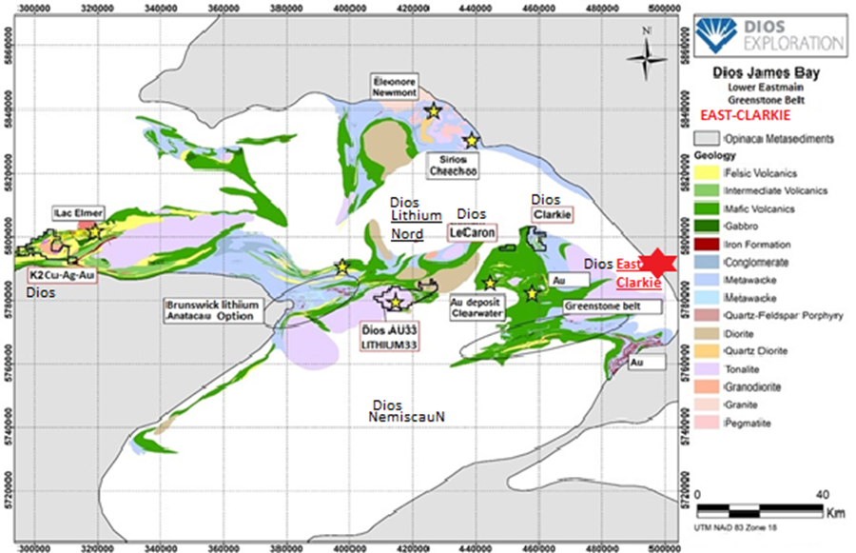
Task: Select the Iron Formation dark red swatch
Action: pos(709,244)
